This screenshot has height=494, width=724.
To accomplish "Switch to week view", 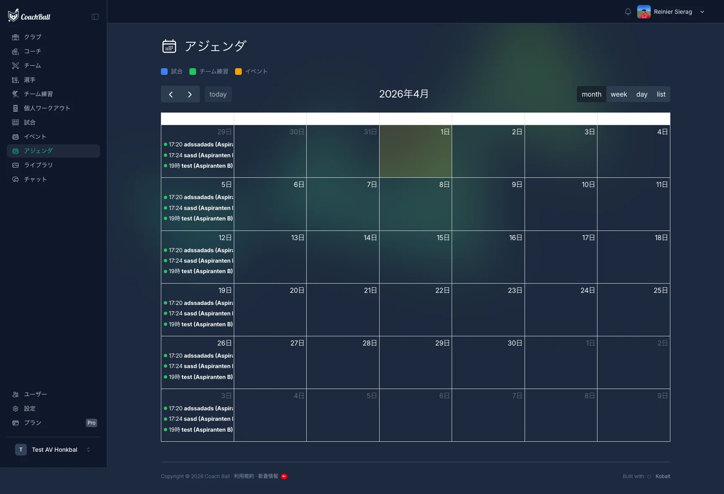I will pyautogui.click(x=618, y=95).
